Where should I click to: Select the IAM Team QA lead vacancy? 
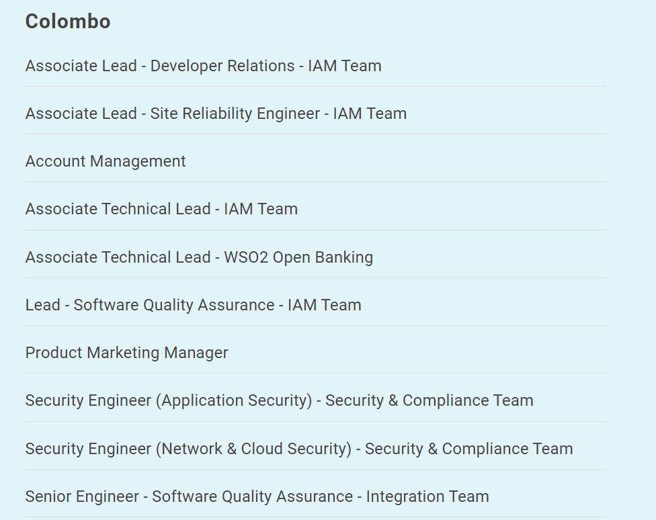coord(194,305)
